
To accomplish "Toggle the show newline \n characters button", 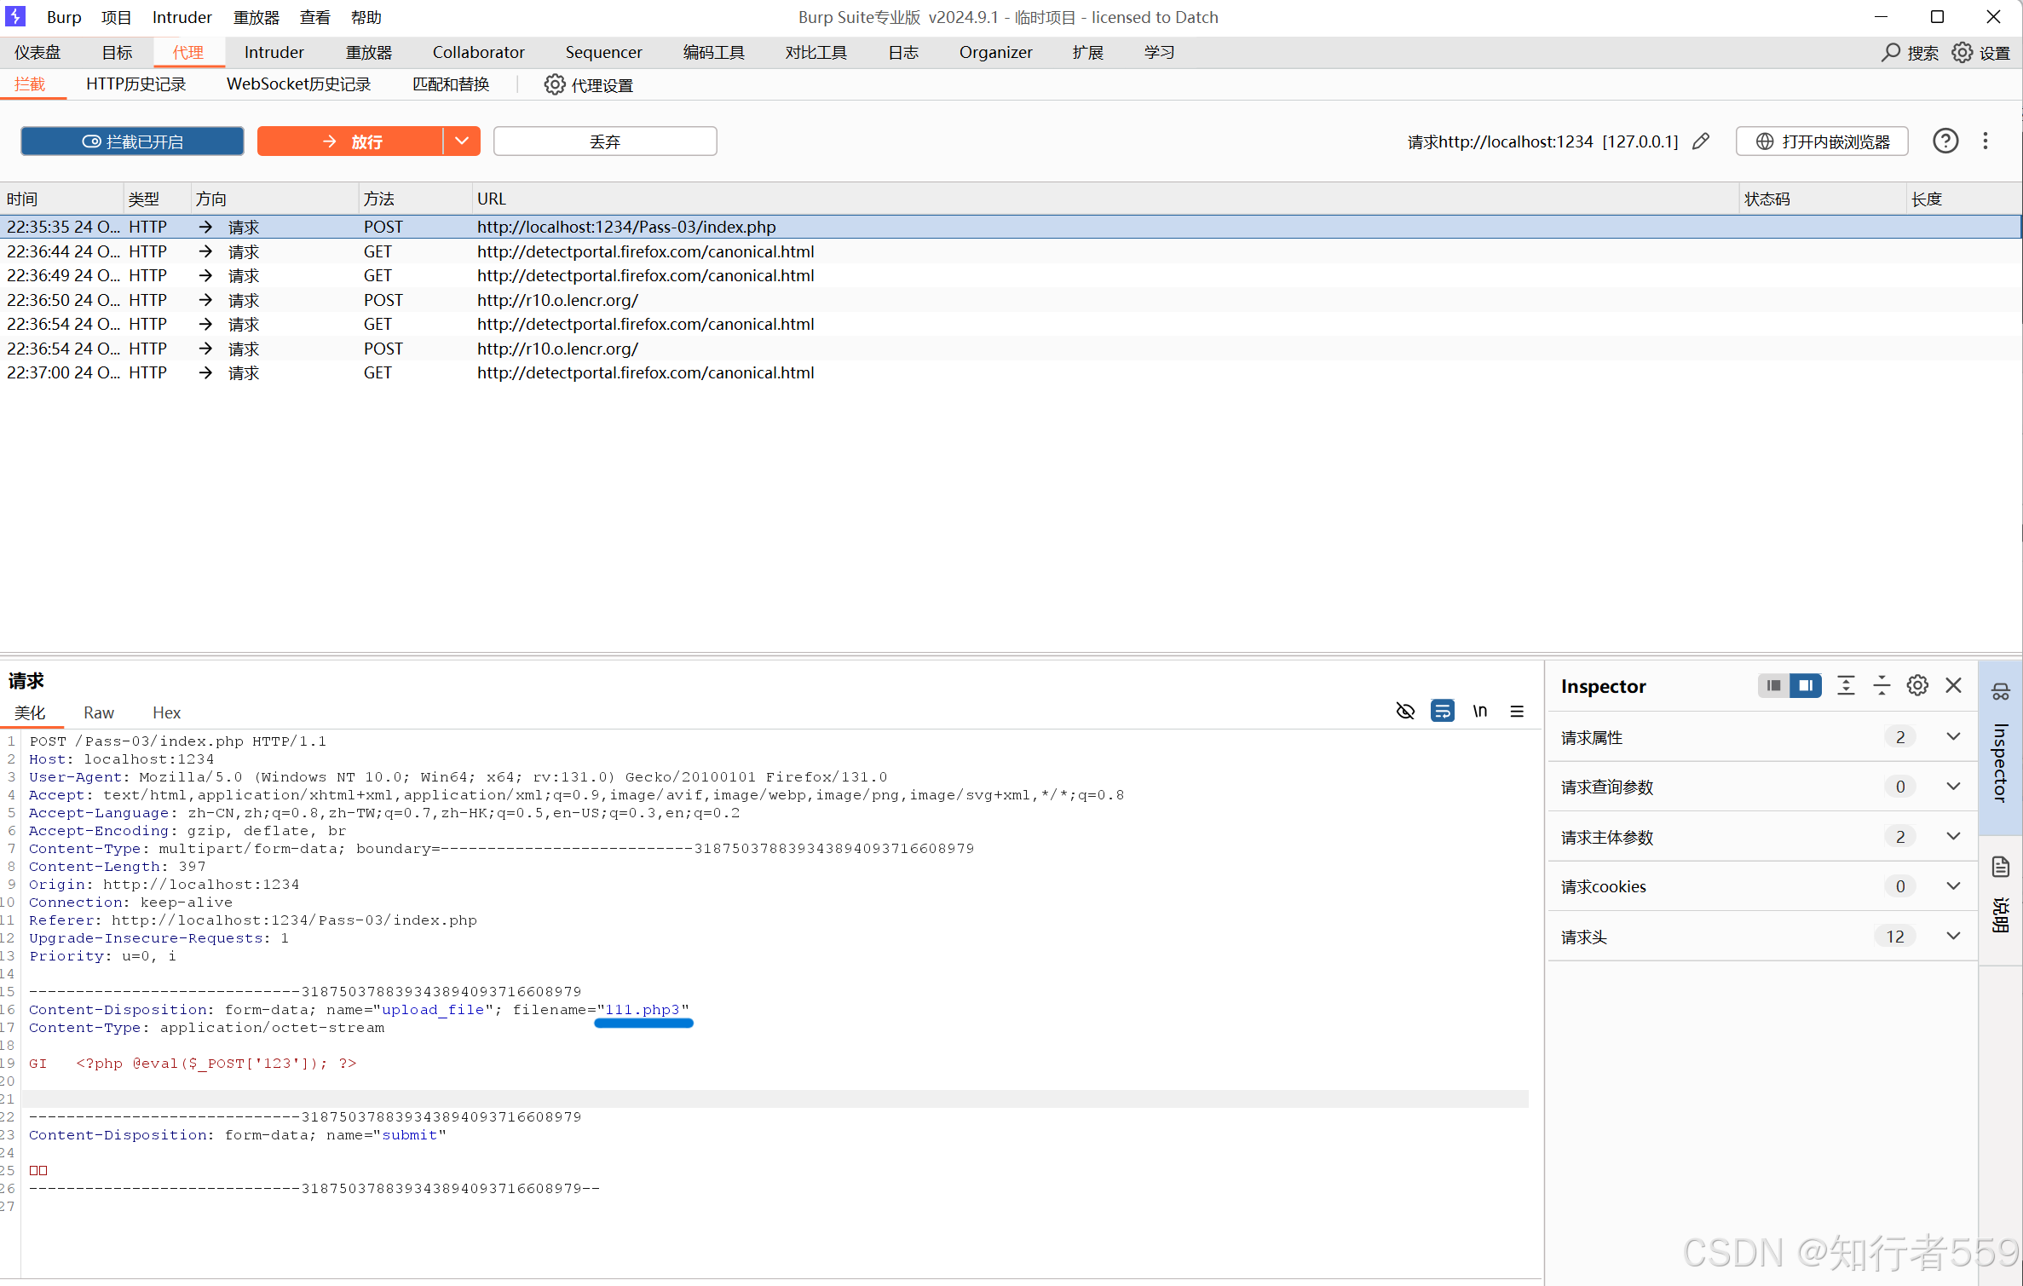I will [1480, 711].
